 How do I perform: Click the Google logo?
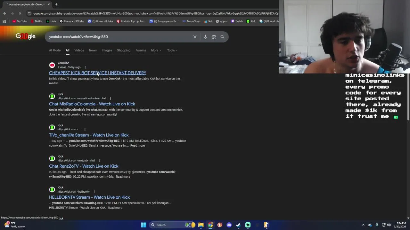pyautogui.click(x=26, y=36)
